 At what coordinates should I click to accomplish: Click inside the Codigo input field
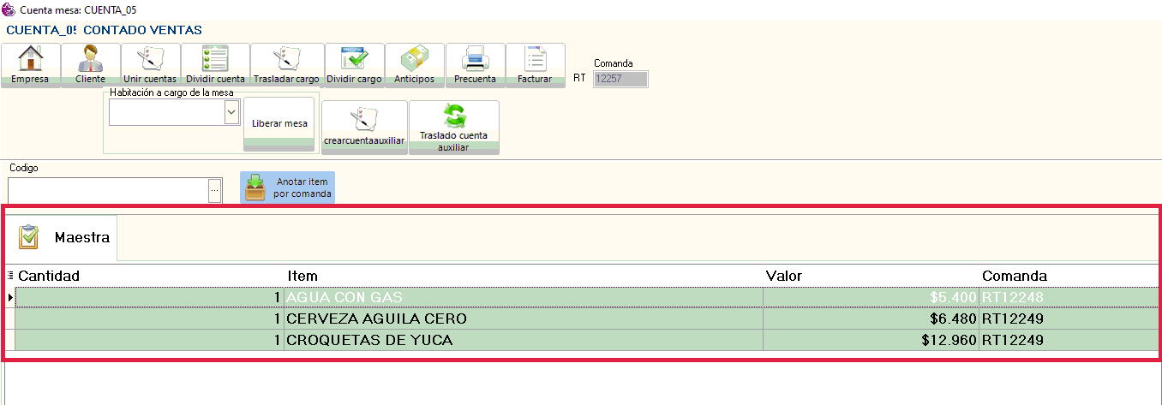[107, 190]
